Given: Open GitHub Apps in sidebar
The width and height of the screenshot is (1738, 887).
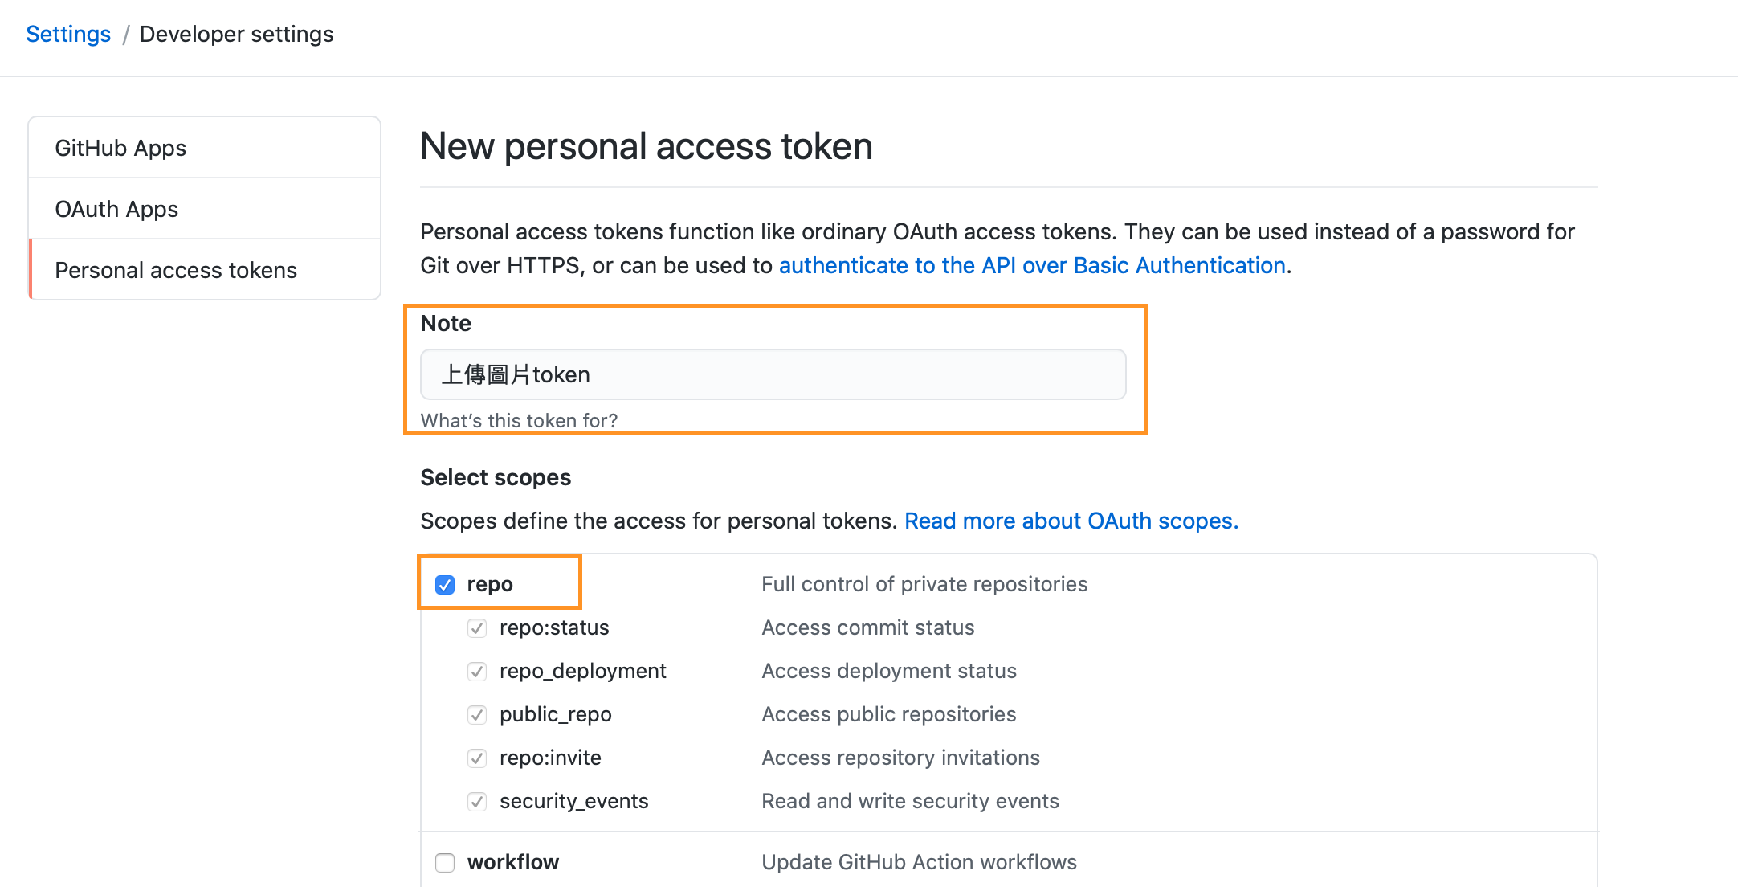Looking at the screenshot, I should coord(120,148).
